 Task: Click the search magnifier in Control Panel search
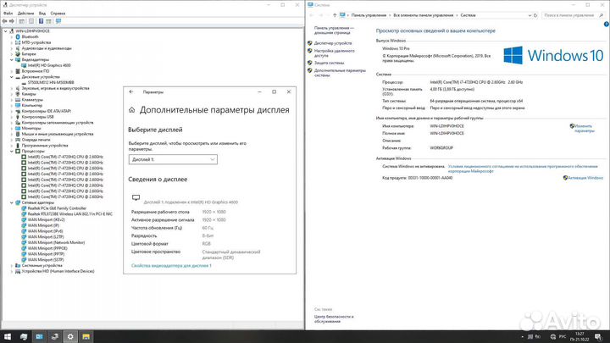click(x=601, y=15)
